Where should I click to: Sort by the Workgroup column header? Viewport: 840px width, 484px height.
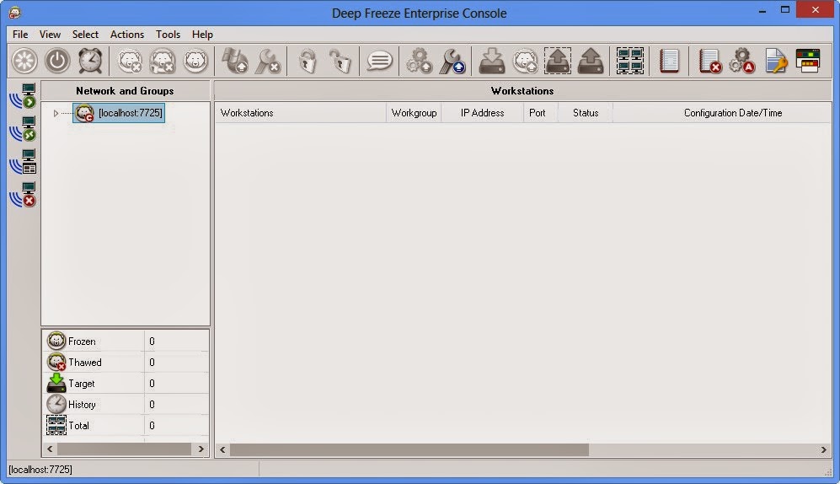(x=414, y=112)
